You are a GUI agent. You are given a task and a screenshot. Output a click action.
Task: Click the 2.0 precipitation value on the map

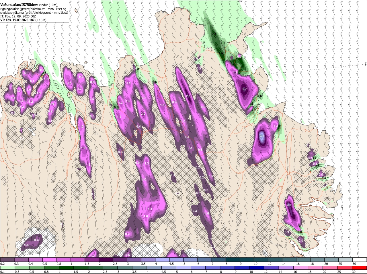[x=143, y=114]
